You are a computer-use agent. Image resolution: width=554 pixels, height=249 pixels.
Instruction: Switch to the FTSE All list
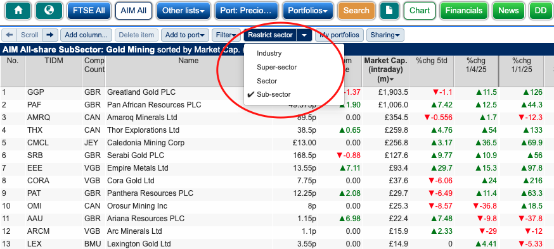[x=89, y=11]
